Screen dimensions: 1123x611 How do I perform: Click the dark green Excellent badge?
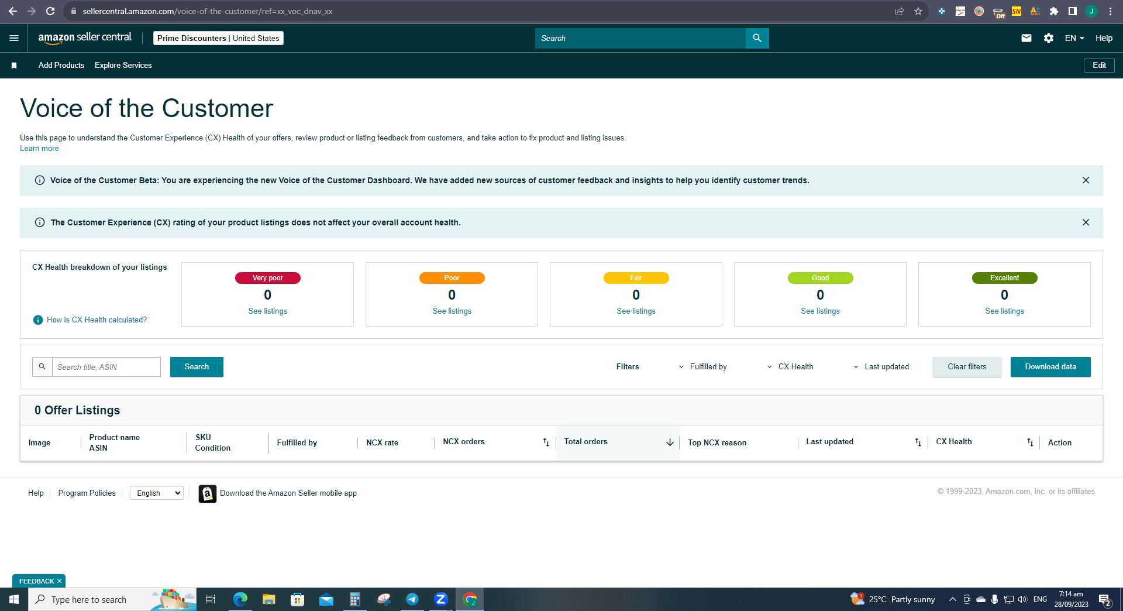[x=1005, y=278]
